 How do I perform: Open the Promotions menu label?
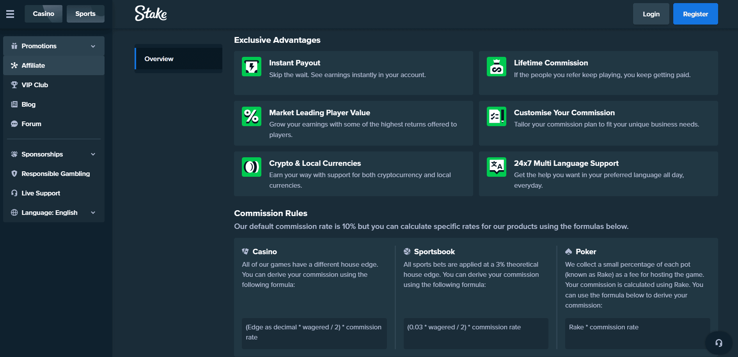pyautogui.click(x=39, y=46)
